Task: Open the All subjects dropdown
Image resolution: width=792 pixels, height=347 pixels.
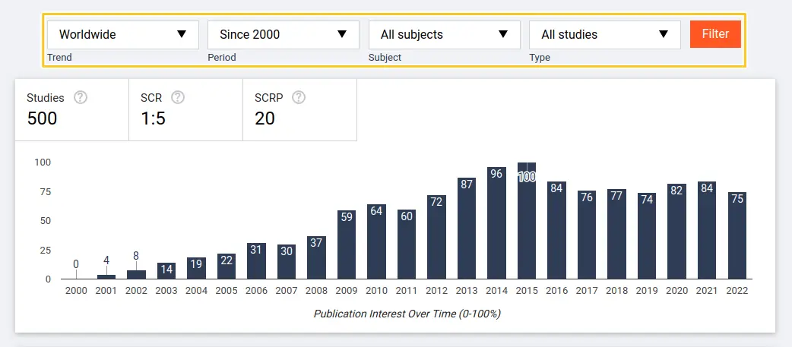Action: [x=444, y=34]
